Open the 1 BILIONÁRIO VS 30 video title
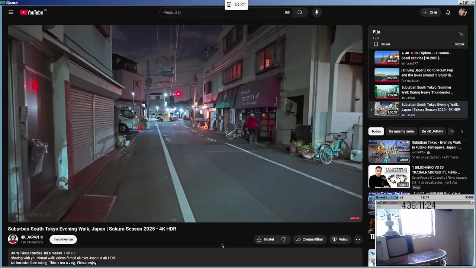Viewport: 476px width, 268px height. click(436, 170)
